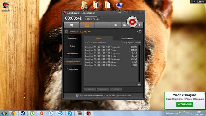This screenshot has width=206, height=116.
Task: Select the 6.9MB 19-02-20-058.avi file
Action: pyautogui.click(x=111, y=62)
